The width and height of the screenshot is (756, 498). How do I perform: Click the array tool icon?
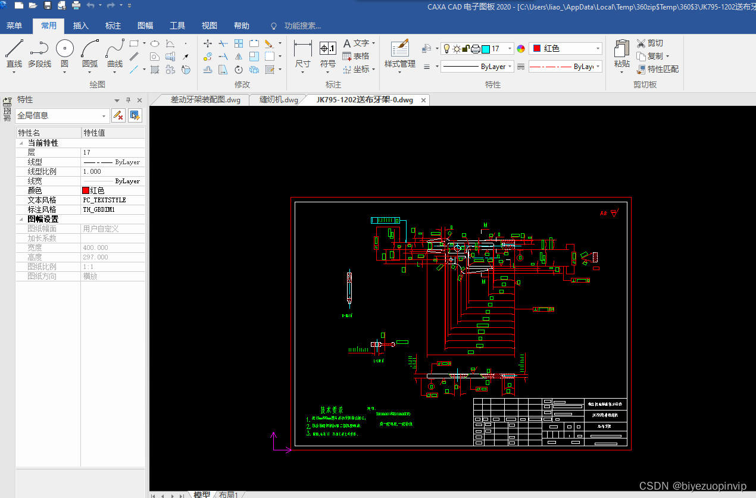[x=239, y=43]
